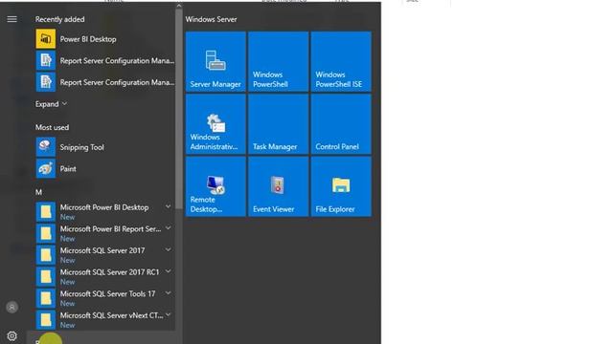The image size is (613, 344).
Task: Click the Microsoft Power BI Report Server folder icon
Action: pos(46,233)
